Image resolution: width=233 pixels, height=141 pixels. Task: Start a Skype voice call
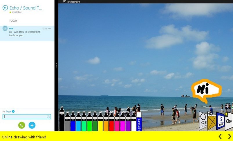21,125
